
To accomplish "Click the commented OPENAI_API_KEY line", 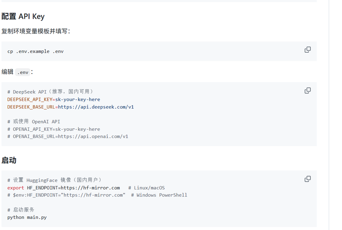I will (x=54, y=129).
